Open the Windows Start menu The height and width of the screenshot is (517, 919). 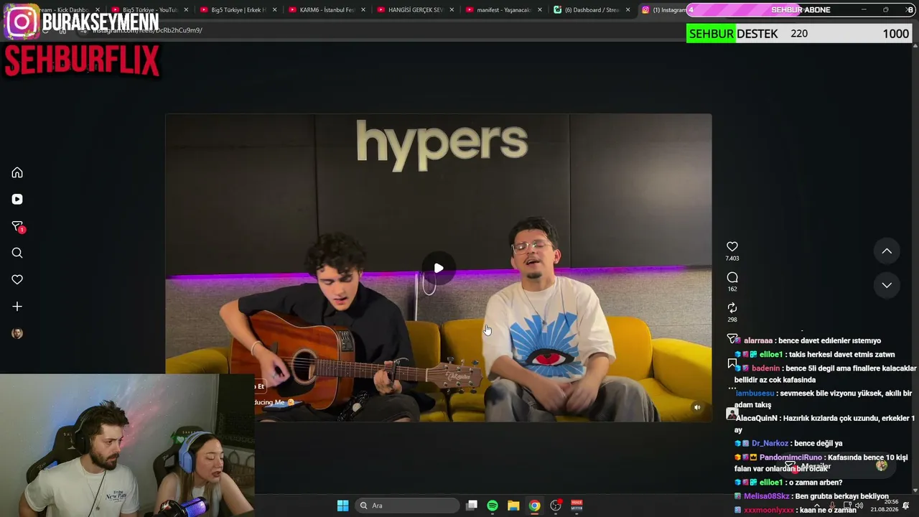(x=342, y=506)
